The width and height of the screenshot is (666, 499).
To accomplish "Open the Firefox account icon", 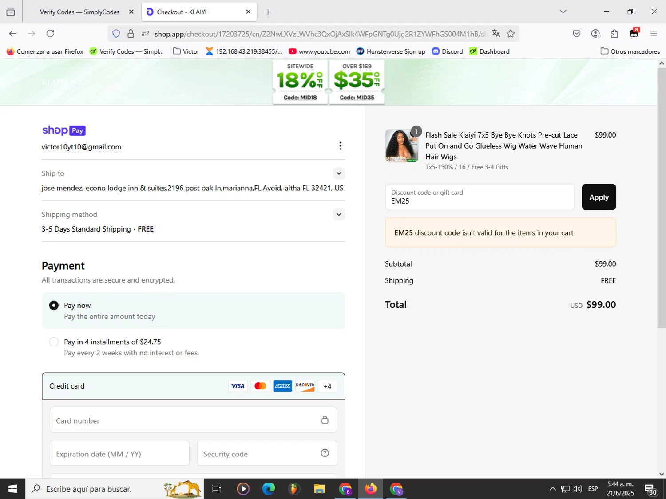I will coord(596,34).
